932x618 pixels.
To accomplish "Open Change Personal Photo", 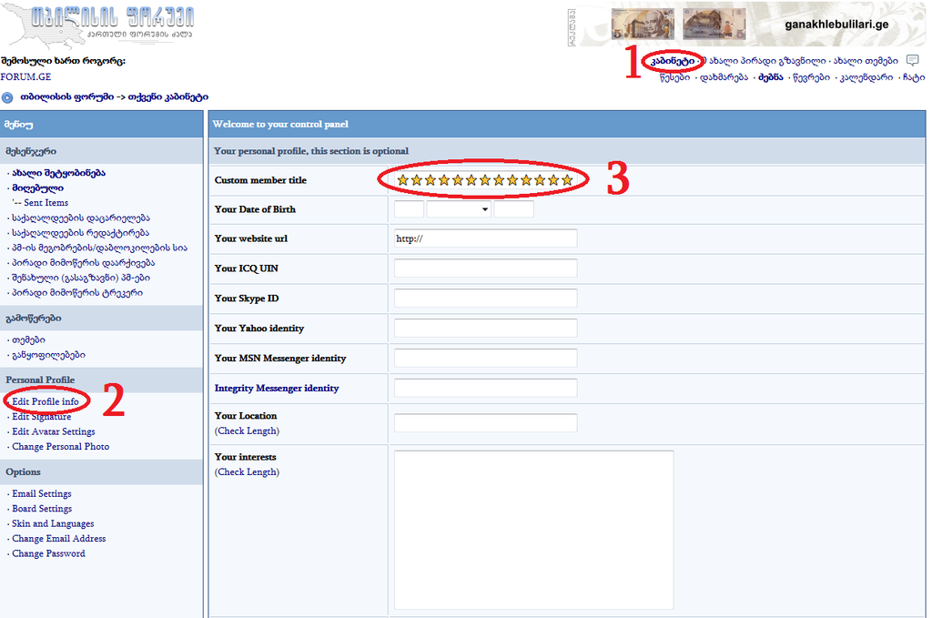I will [x=61, y=446].
